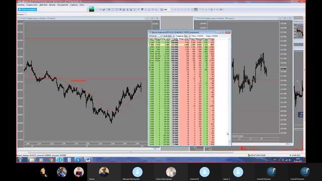Select participant shutman78's avatar

(x=205, y=172)
